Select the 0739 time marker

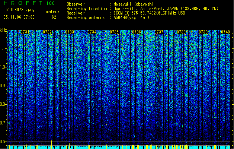click(203, 32)
